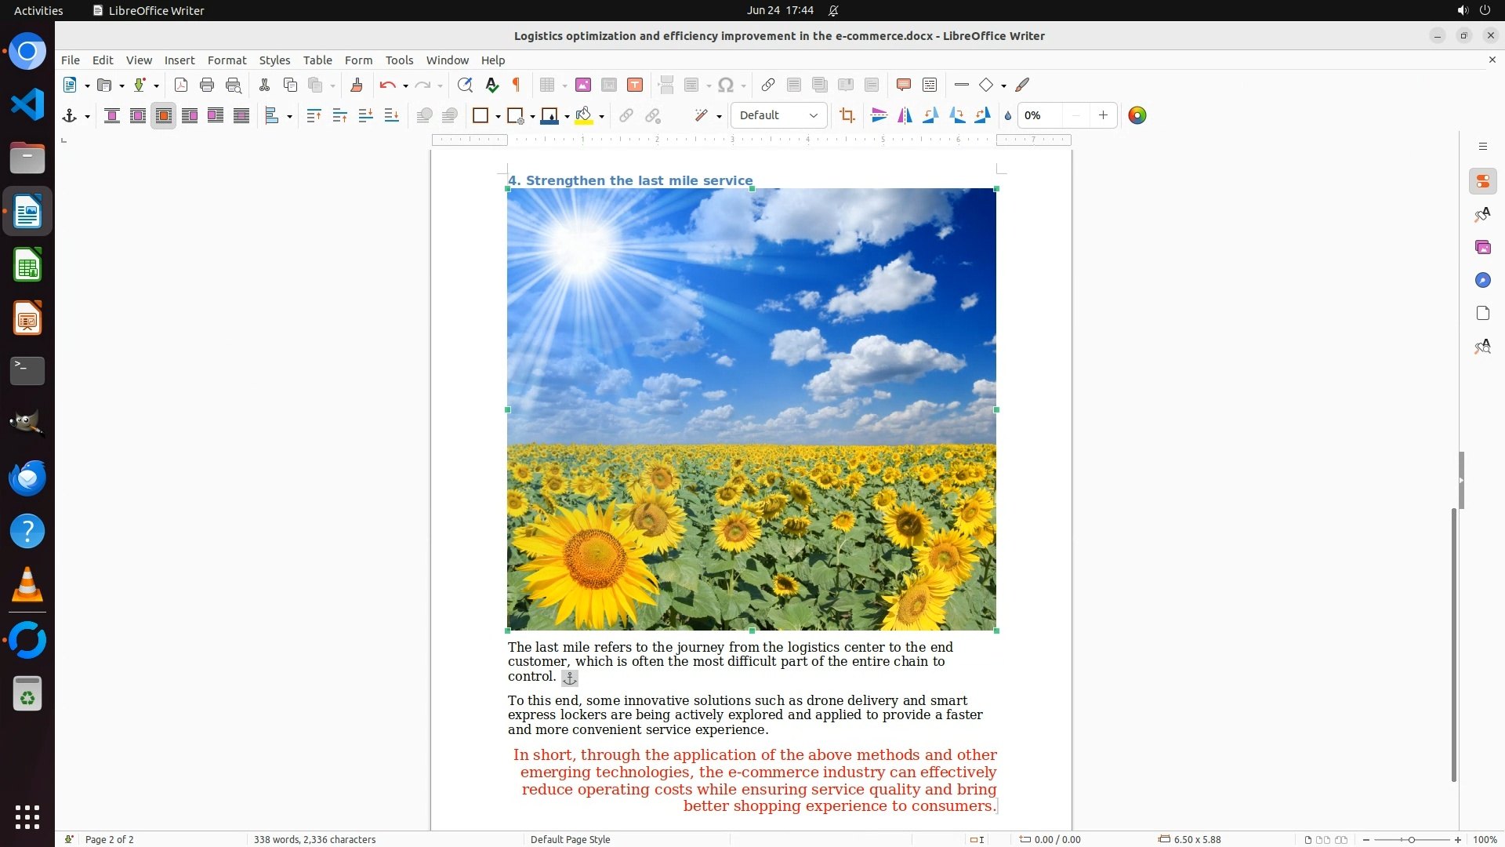
Task: Insert a comment with toolbar icon
Action: (903, 85)
